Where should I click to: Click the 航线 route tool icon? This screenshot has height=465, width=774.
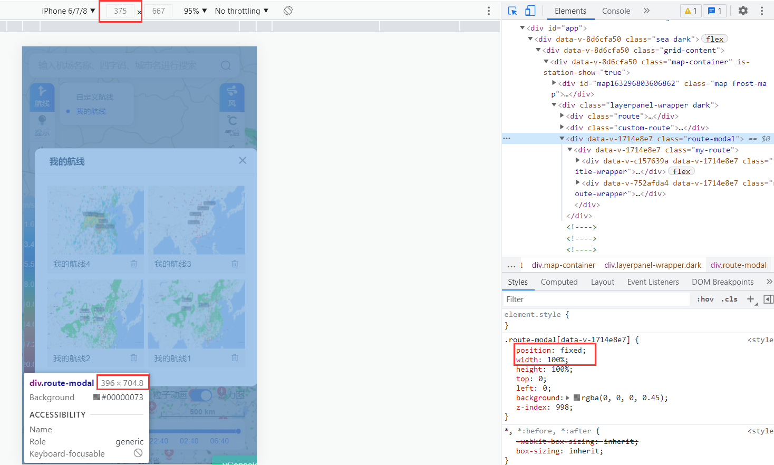point(42,96)
